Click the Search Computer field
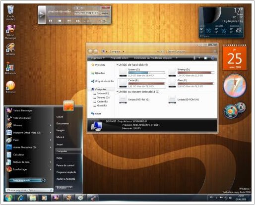Image resolution: width=255 pixels, height=205 pixels. tap(191, 51)
